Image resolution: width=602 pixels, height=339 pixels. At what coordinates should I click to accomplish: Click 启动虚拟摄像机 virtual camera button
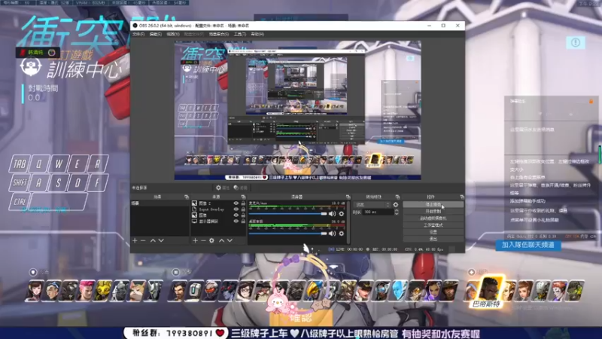tap(433, 218)
